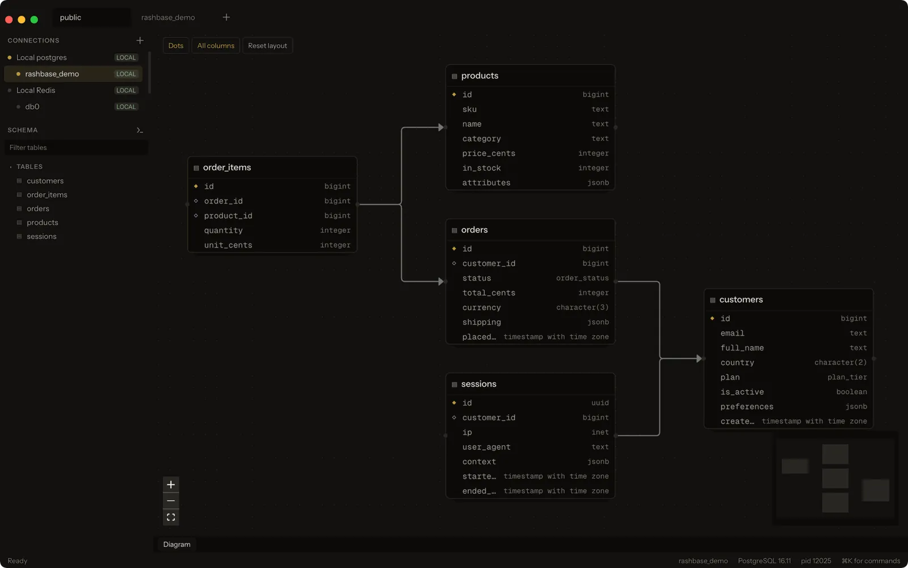Click the Ready status text
The height and width of the screenshot is (568, 908).
(18, 561)
